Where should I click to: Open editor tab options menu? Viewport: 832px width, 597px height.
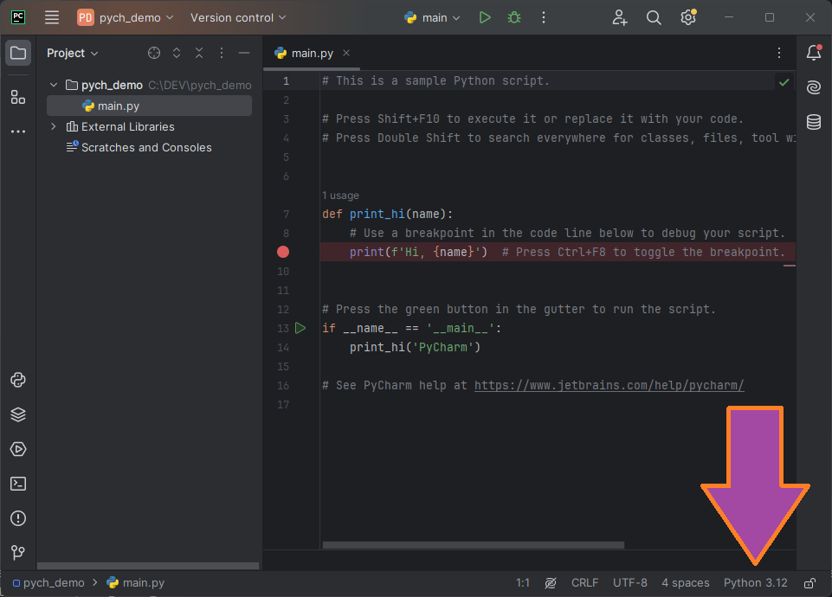[779, 53]
